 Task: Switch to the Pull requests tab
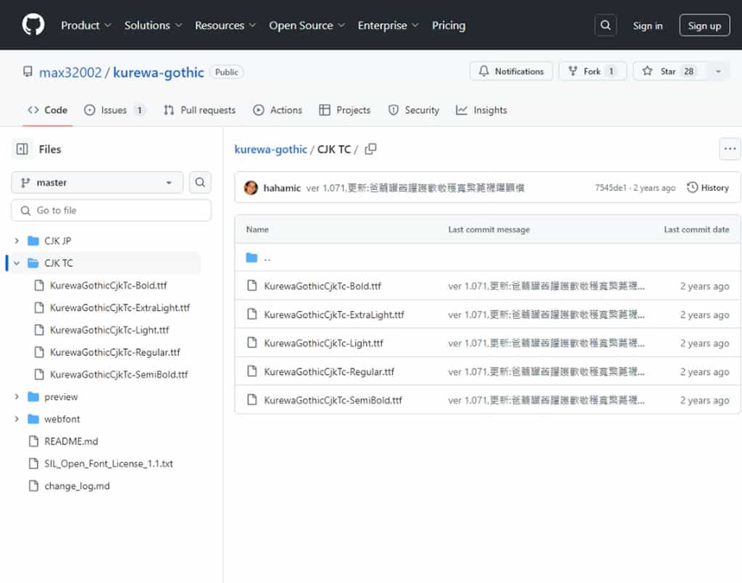pyautogui.click(x=199, y=110)
